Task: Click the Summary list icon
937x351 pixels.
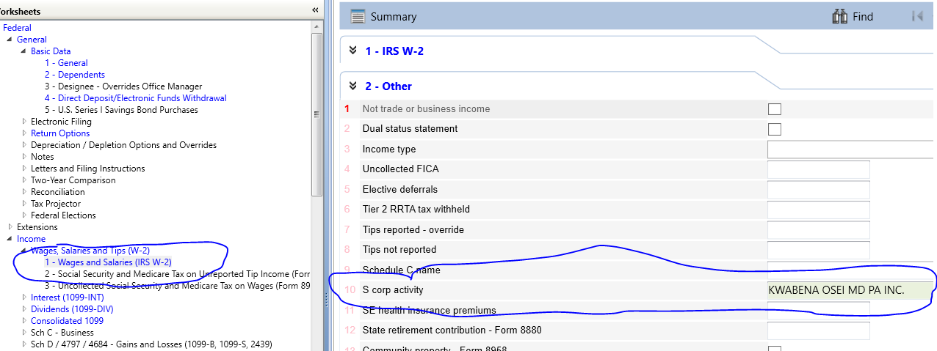Action: tap(358, 17)
